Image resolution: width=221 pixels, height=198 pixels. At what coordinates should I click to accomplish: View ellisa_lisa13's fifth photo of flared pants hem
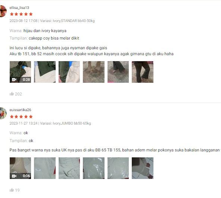coord(118,72)
